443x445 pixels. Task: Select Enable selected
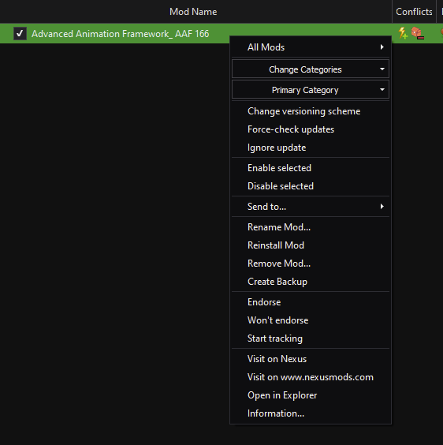311,168
